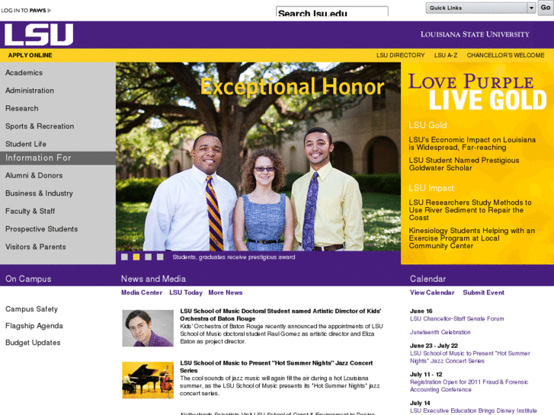Open the Quick Links dropdown

coord(481,8)
